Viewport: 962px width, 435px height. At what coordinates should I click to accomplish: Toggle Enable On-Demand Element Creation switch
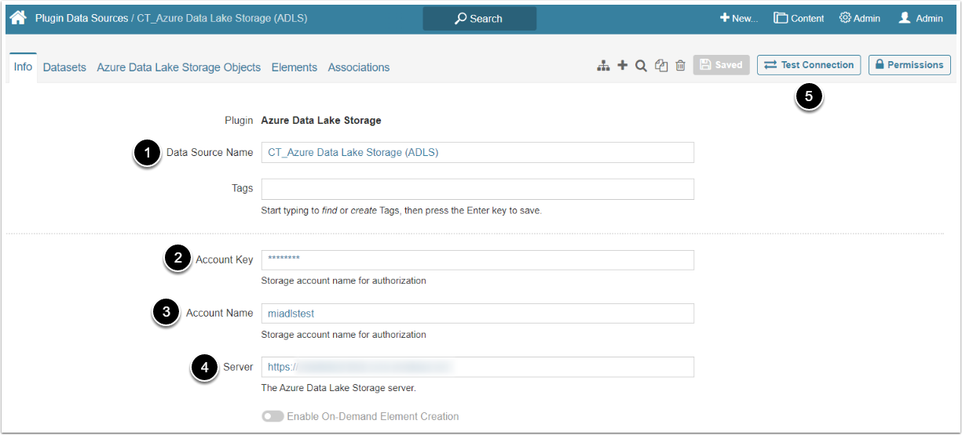(273, 416)
